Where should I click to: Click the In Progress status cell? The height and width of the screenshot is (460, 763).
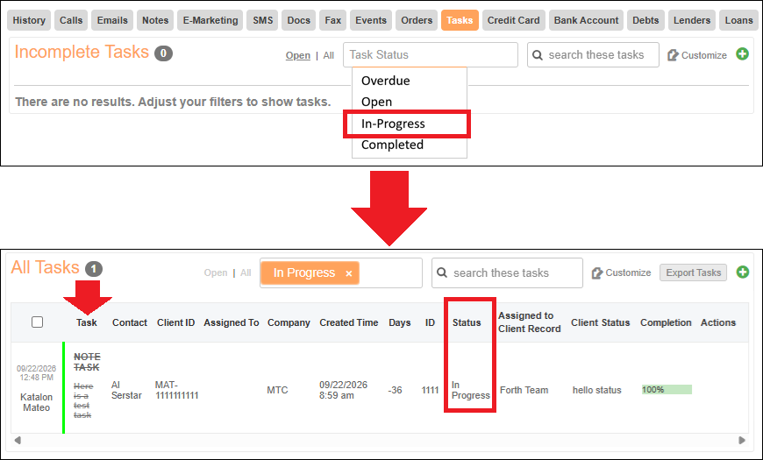point(471,390)
